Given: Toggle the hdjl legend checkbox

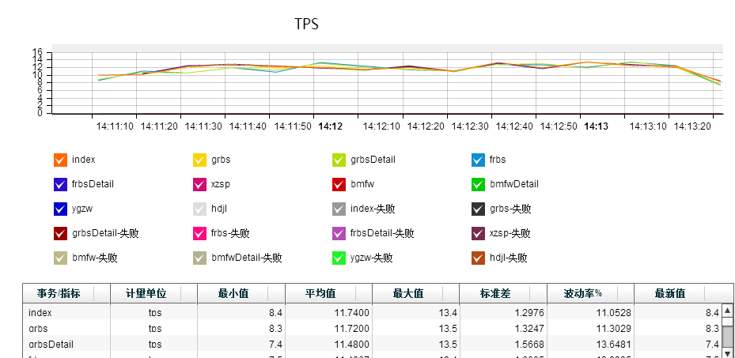Looking at the screenshot, I should coord(199,209).
